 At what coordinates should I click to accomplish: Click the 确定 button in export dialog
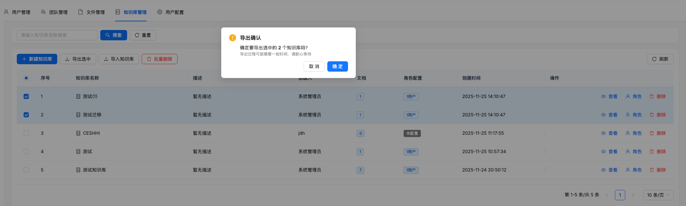pyautogui.click(x=337, y=67)
